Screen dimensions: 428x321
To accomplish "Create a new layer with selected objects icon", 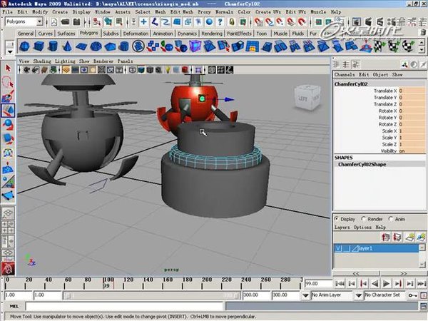I will pyautogui.click(x=420, y=237).
